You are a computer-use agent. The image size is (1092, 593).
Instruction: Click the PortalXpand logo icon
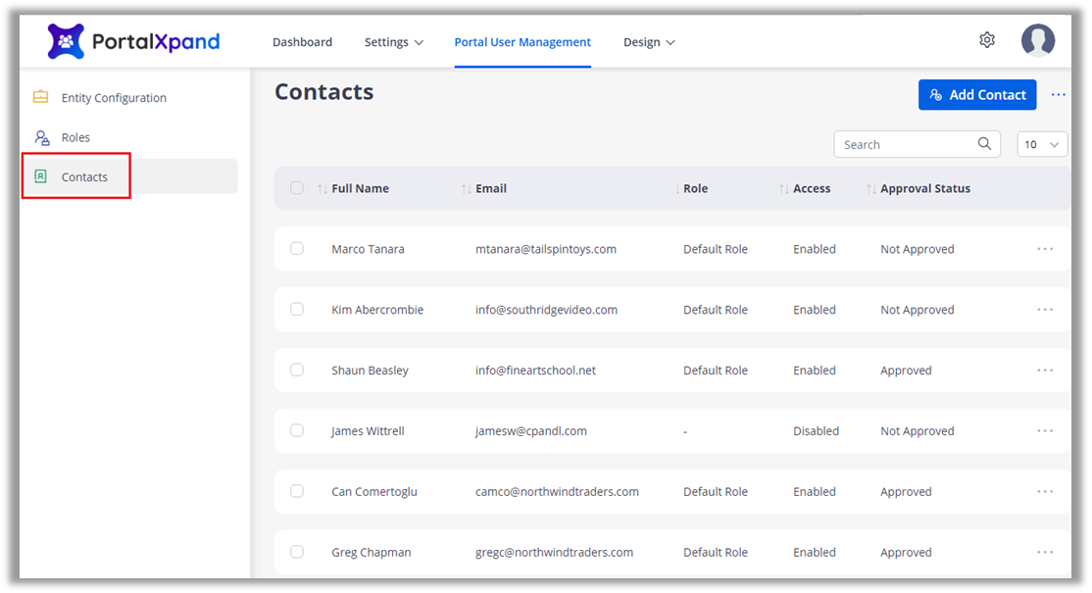pos(66,41)
